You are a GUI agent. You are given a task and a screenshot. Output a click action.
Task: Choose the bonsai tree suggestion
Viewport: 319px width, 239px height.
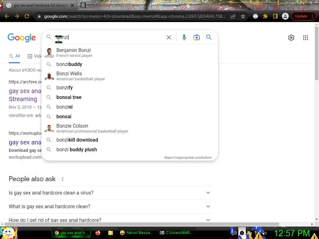click(x=130, y=97)
